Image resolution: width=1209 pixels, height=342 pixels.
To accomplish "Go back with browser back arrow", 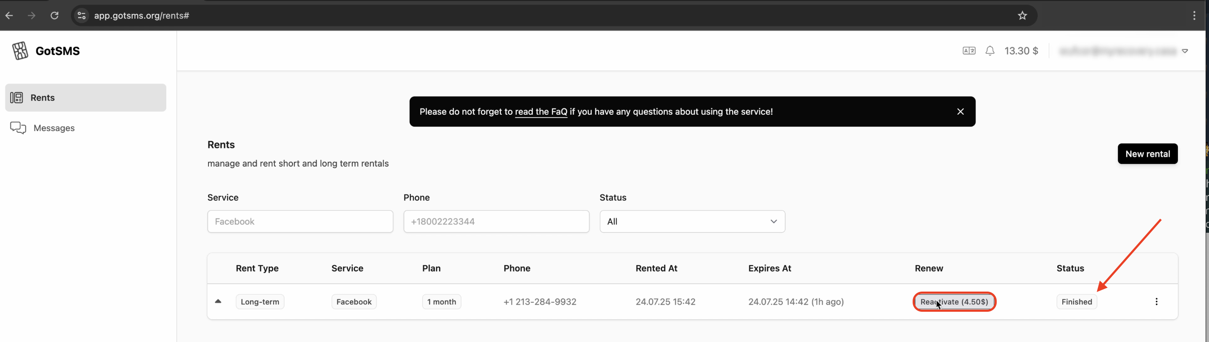I will click(9, 16).
